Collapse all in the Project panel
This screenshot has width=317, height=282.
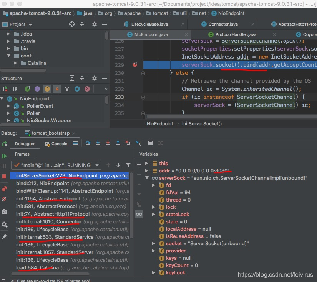(82, 25)
